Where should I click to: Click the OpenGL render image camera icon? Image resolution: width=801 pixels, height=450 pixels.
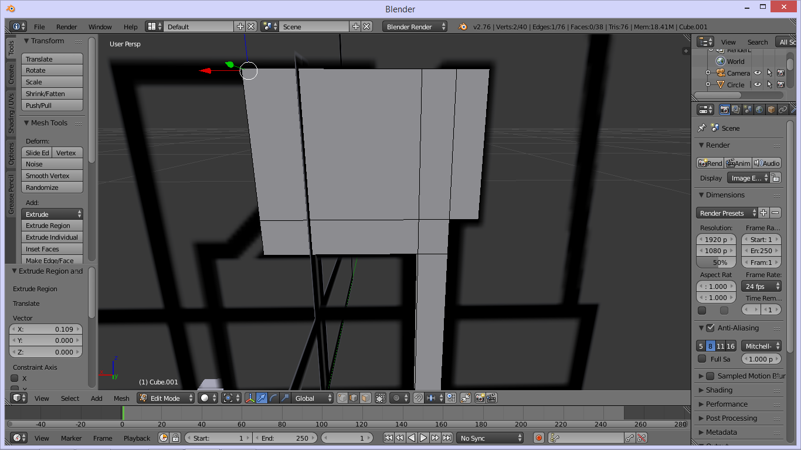[x=480, y=398]
